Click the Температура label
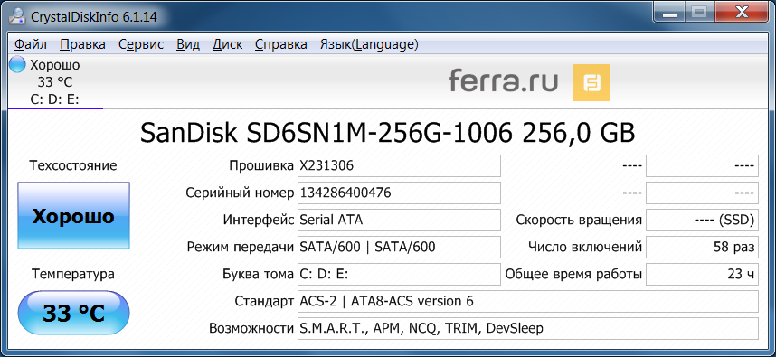 pos(73,274)
